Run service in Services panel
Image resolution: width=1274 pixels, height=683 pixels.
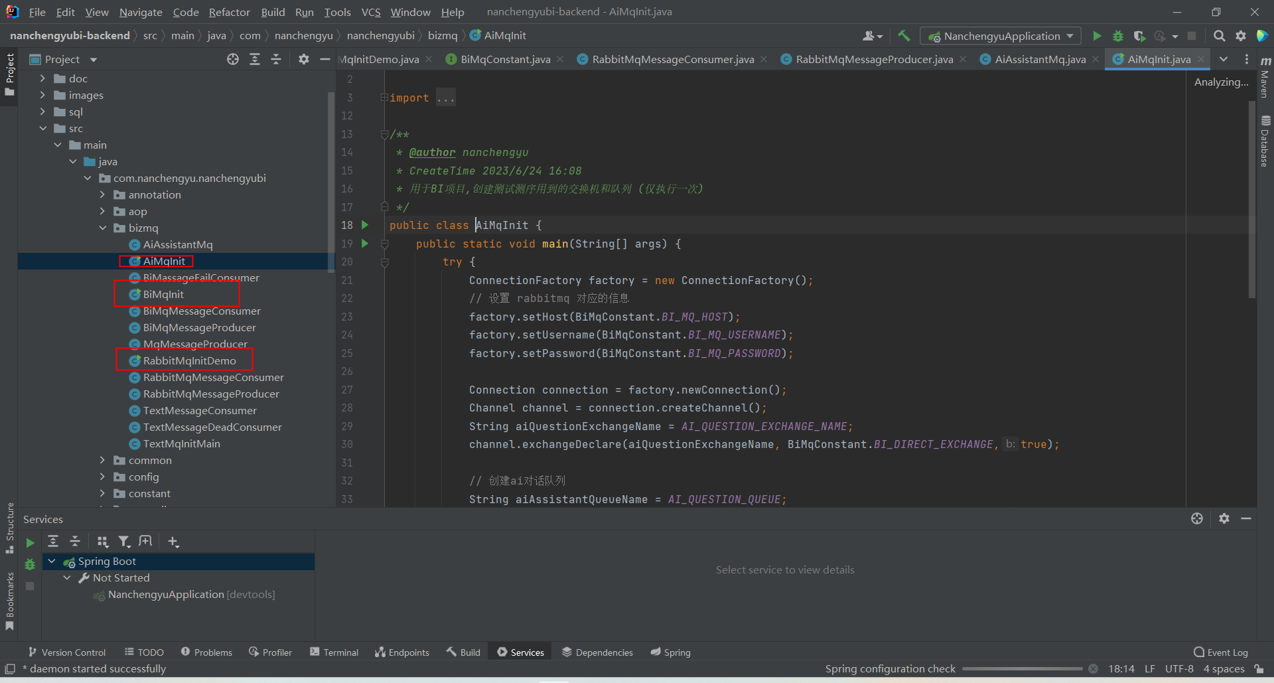pyautogui.click(x=30, y=543)
